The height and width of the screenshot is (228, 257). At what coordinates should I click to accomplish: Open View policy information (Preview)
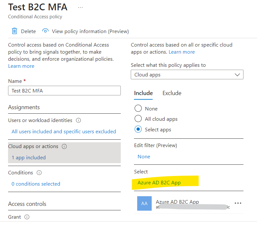90,31
